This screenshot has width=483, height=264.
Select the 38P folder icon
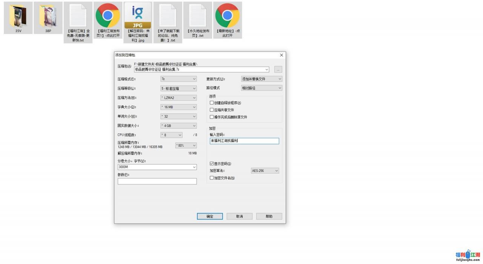[48, 17]
